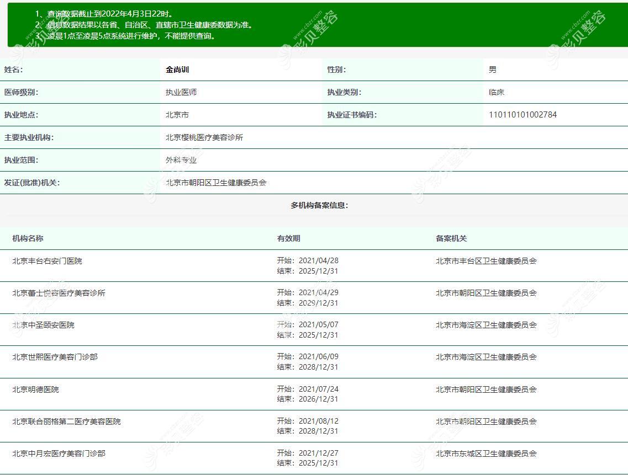Click the 执业证书编码 label
Image resolution: width=628 pixels, height=475 pixels.
click(352, 115)
